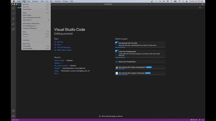This screenshot has height=121, width=216.
Task: Open Boost your Productivity walkthrough
Action: coord(140,62)
